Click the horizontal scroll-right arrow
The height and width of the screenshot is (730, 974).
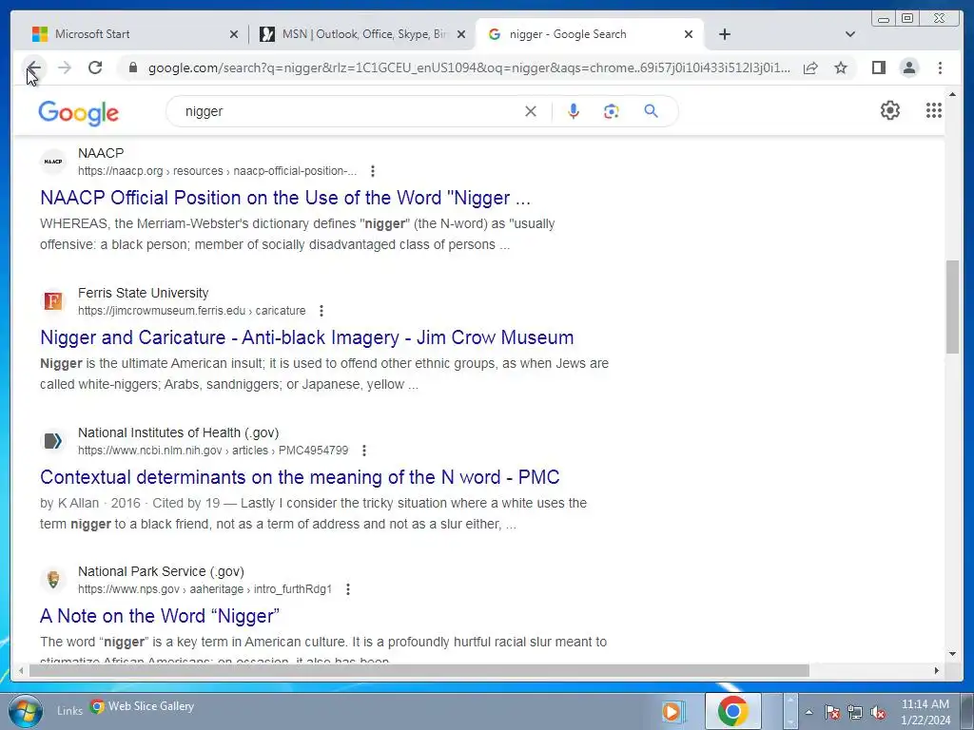tap(937, 670)
